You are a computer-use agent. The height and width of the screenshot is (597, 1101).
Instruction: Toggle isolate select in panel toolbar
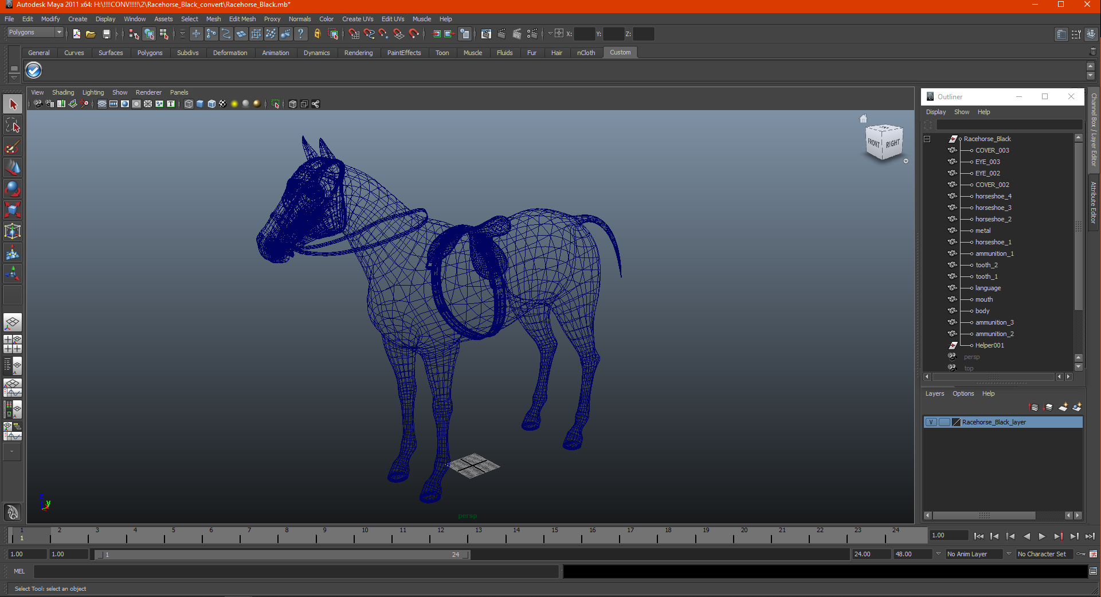276,104
